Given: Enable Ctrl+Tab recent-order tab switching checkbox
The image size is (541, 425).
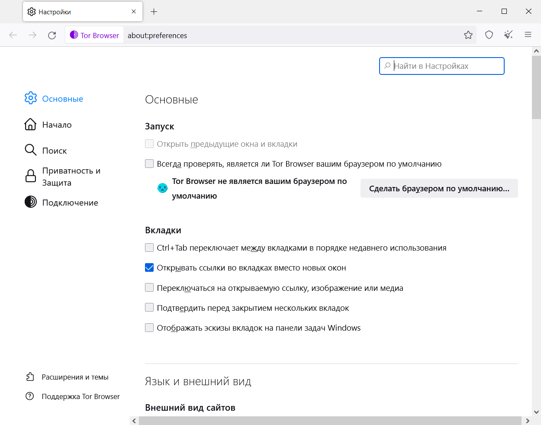Looking at the screenshot, I should (149, 248).
